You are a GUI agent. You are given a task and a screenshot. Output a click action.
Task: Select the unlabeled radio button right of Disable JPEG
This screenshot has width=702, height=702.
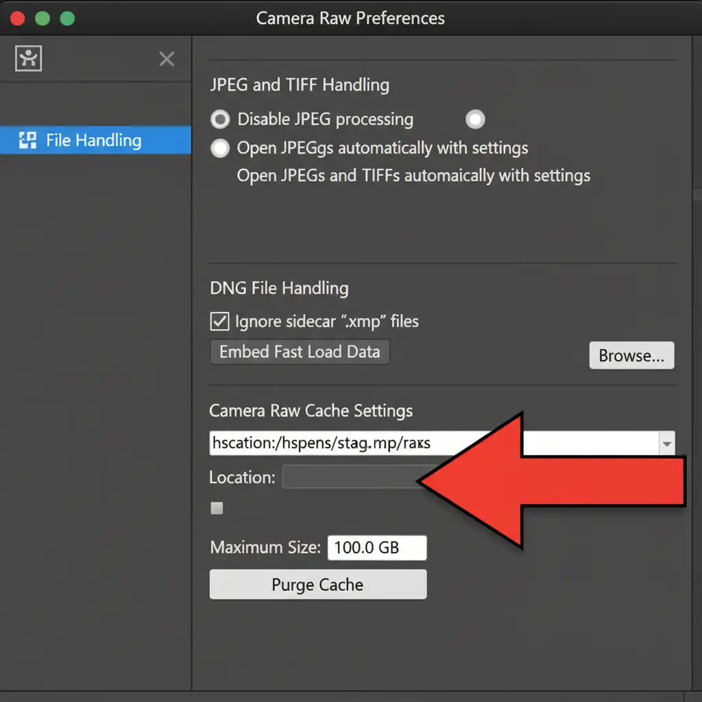point(475,119)
